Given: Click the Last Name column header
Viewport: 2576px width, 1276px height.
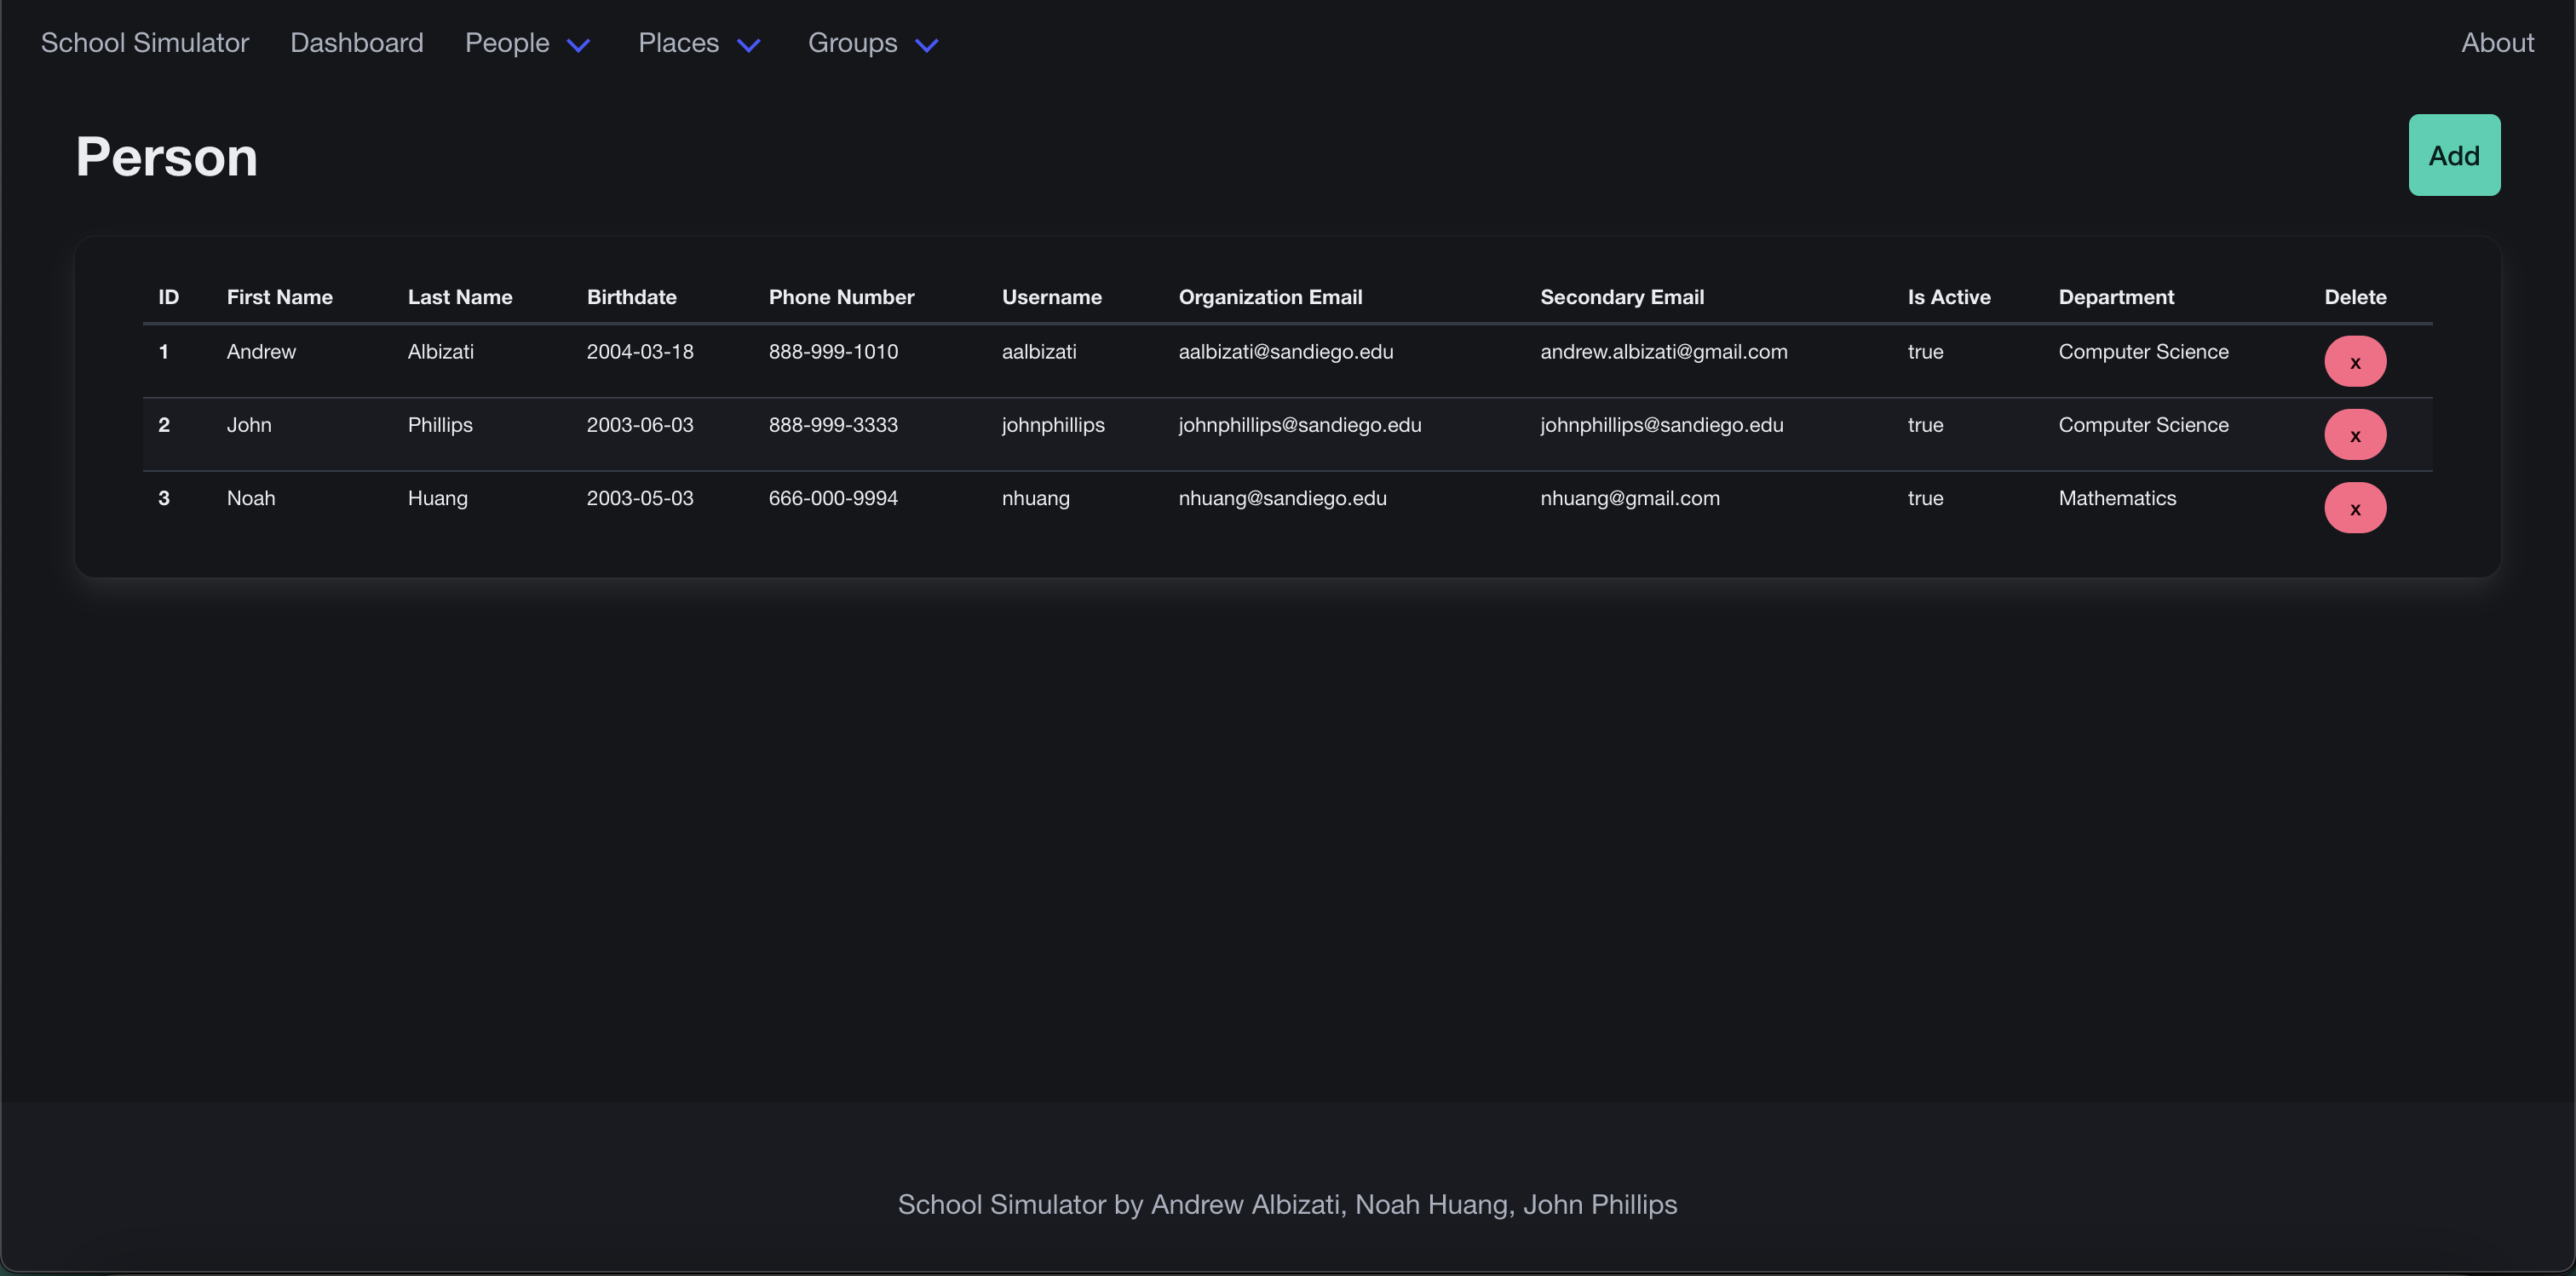Looking at the screenshot, I should point(459,297).
